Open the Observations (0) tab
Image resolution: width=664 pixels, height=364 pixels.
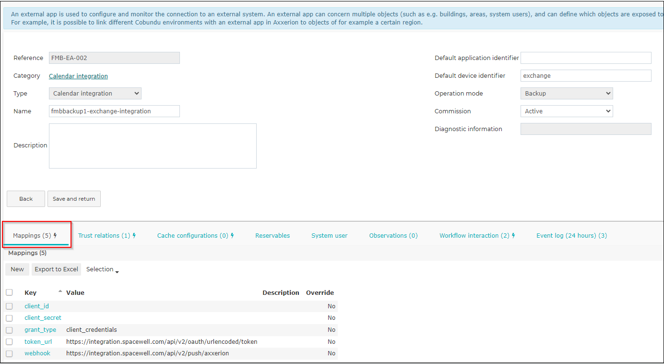click(393, 235)
